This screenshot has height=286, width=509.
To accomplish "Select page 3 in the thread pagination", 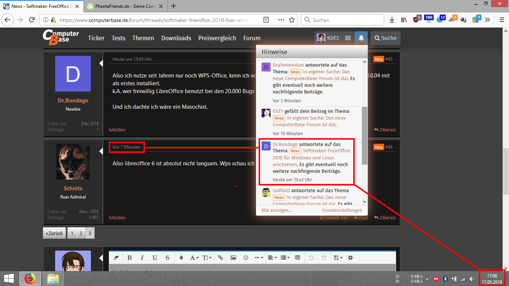I will pos(90,233).
